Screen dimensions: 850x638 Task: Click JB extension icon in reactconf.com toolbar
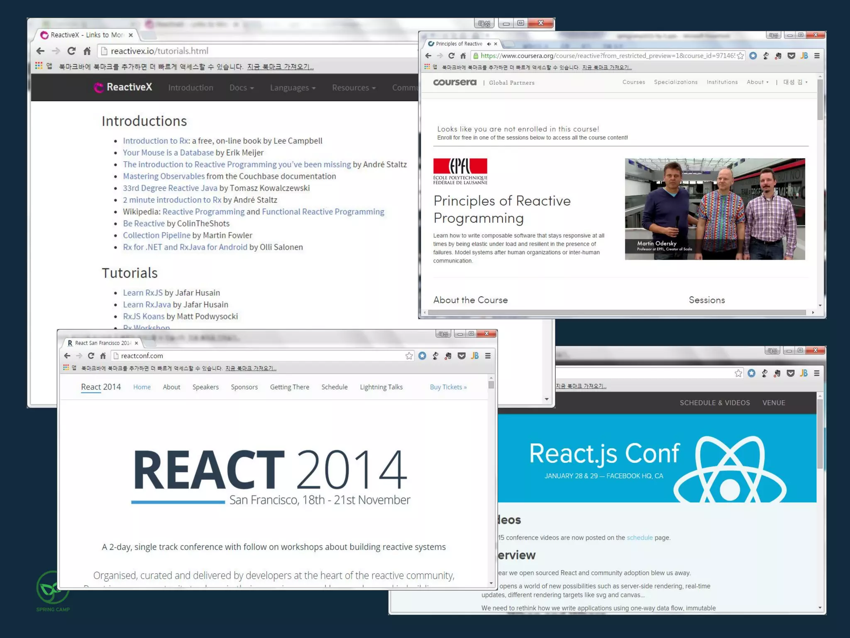click(x=474, y=356)
